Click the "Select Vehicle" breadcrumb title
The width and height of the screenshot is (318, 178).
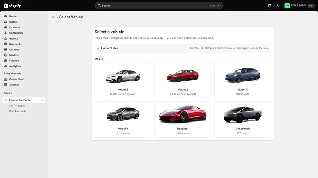pos(71,17)
